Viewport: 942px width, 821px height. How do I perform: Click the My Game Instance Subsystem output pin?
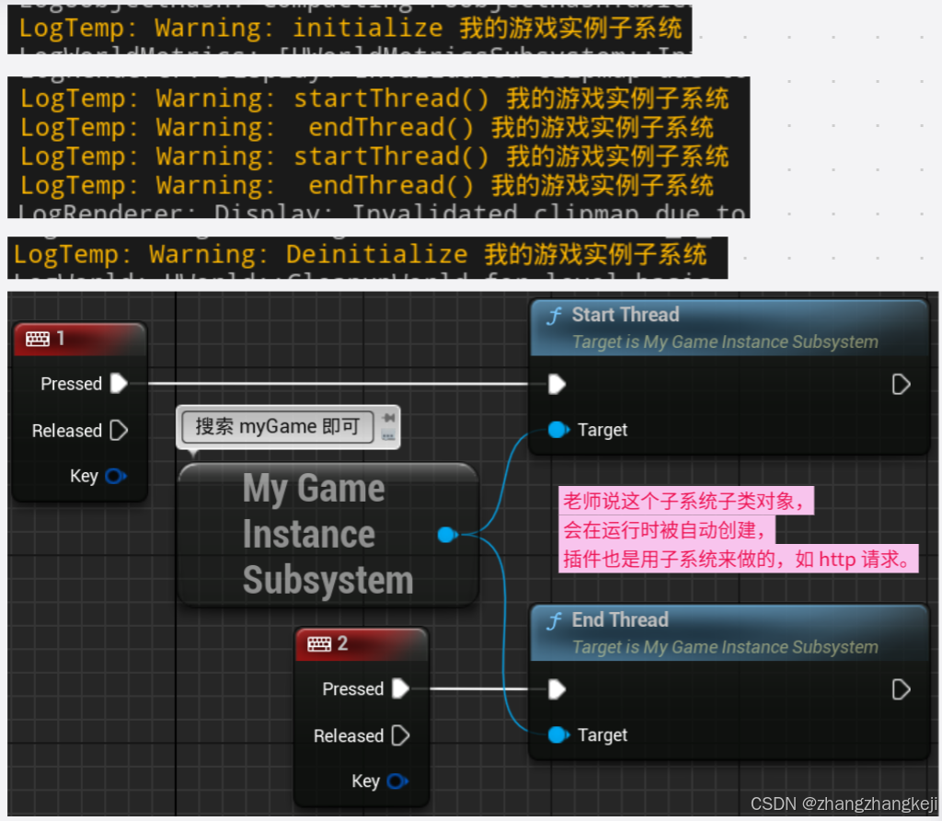point(448,535)
